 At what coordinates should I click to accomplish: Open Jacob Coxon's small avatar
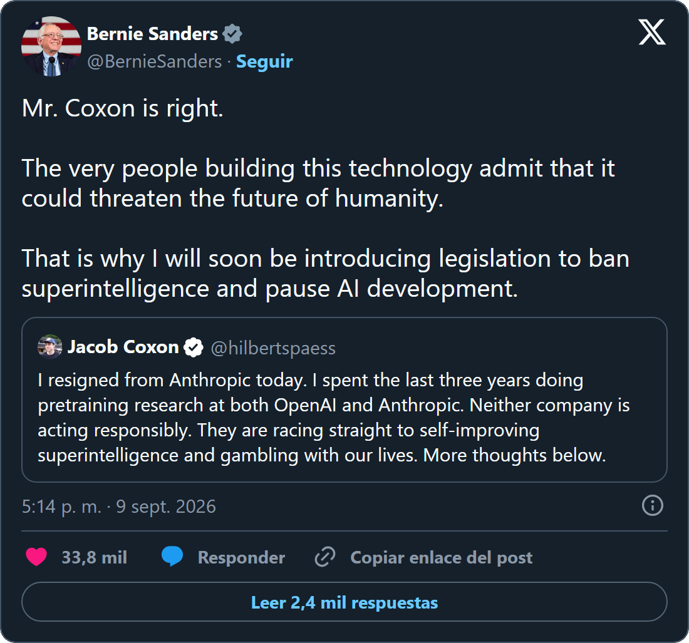49,347
